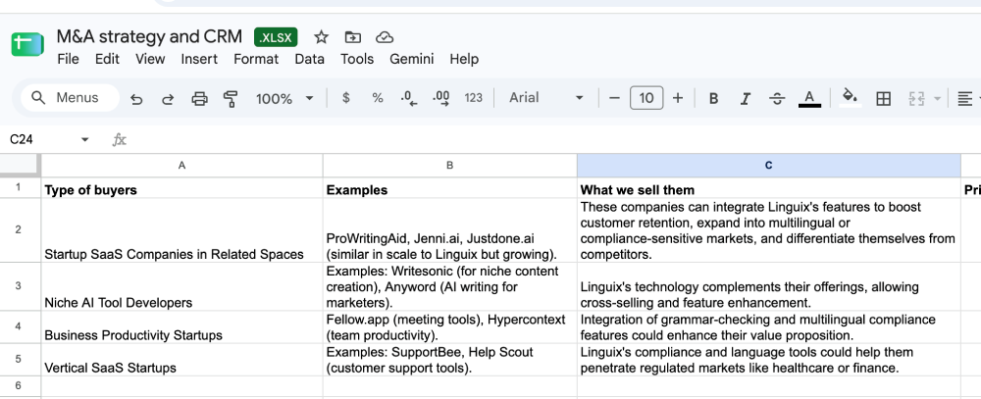This screenshot has width=981, height=399.
Task: Open the fill color picker
Action: pos(850,98)
